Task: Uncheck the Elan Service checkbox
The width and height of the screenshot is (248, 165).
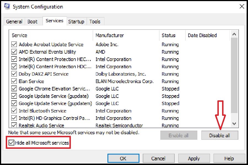Action: [14, 81]
